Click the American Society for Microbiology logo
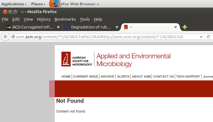The image size is (213, 122). click(x=77, y=59)
